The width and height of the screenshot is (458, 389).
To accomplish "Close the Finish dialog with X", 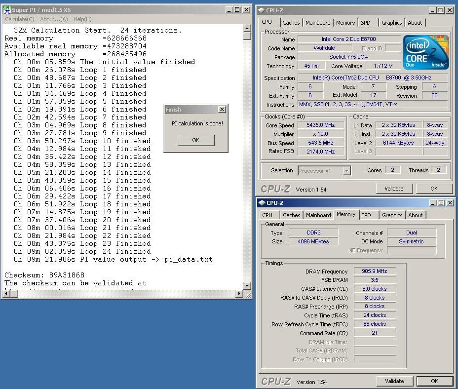I will (222, 109).
